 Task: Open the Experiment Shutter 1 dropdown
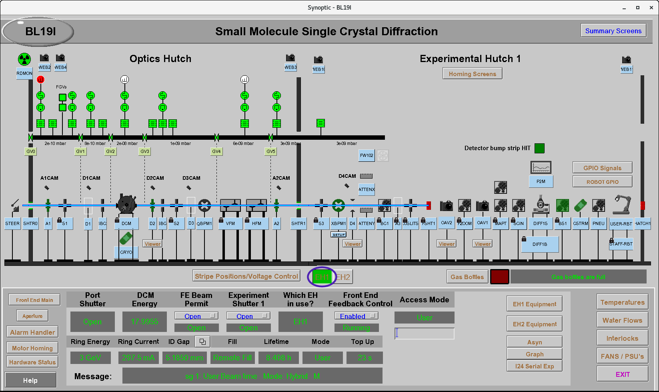point(248,316)
